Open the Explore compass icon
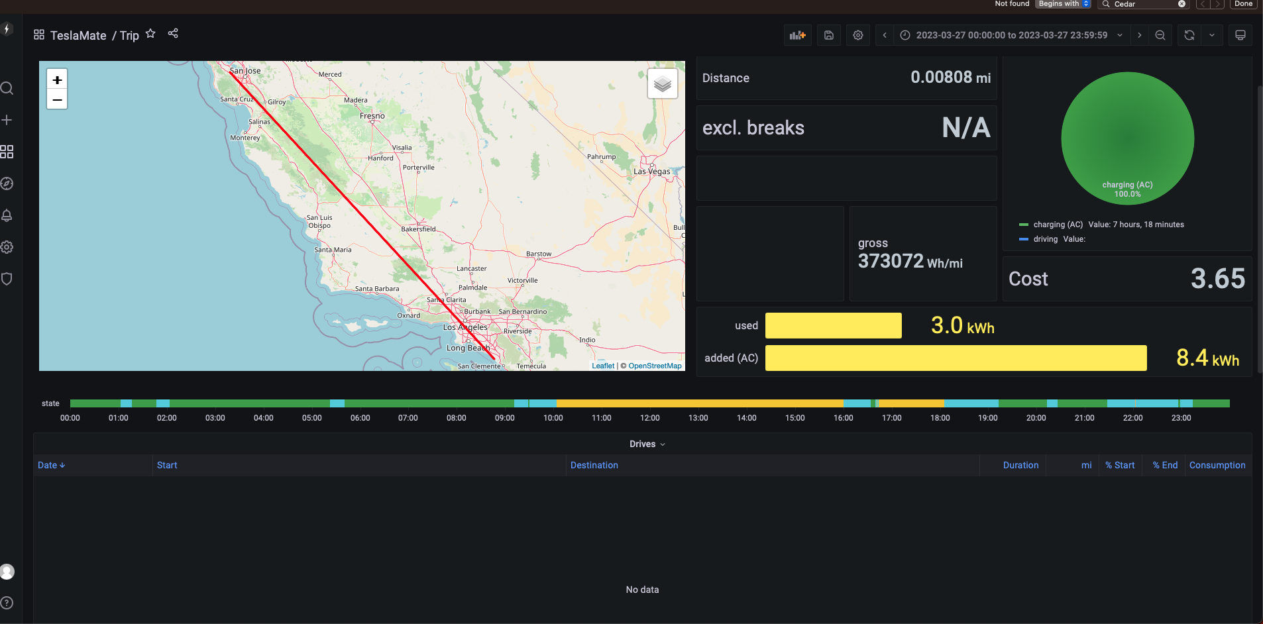This screenshot has width=1263, height=624. 7,183
